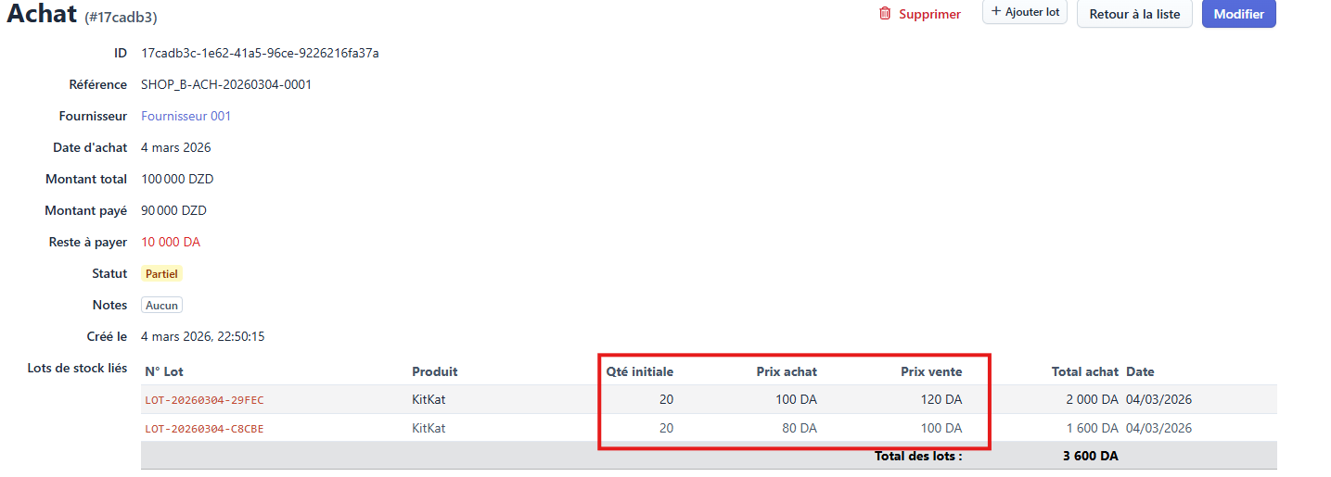Click the Qté initiale column header
1331x477 pixels.
pyautogui.click(x=639, y=371)
